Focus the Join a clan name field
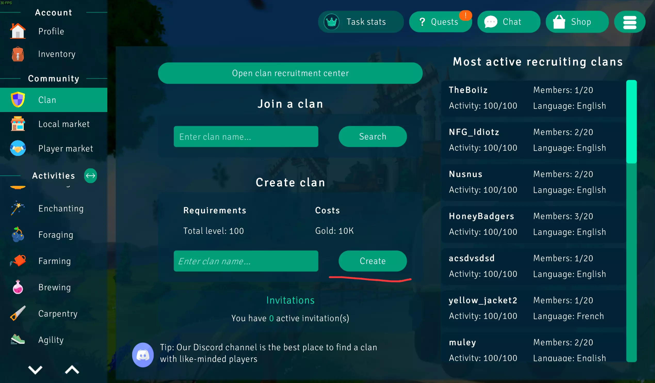This screenshot has height=383, width=655. [246, 137]
